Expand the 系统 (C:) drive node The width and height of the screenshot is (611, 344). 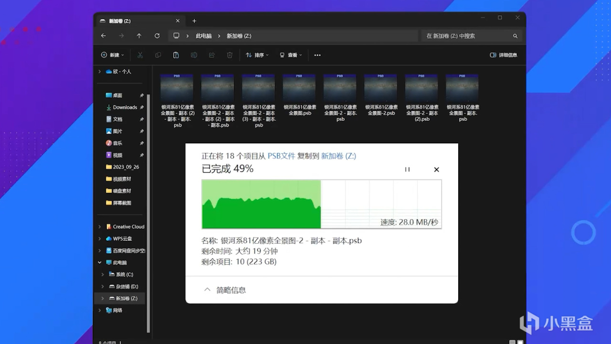pos(103,275)
